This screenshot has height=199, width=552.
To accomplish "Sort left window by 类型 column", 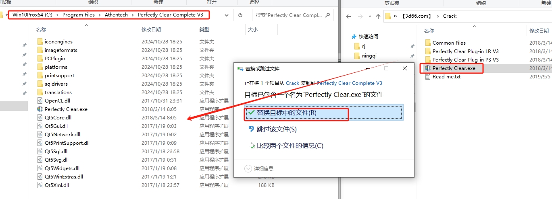I will click(204, 29).
